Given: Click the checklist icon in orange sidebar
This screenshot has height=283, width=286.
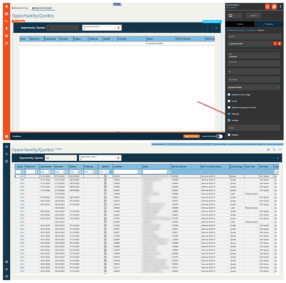Looking at the screenshot, I should (x=7, y=21).
